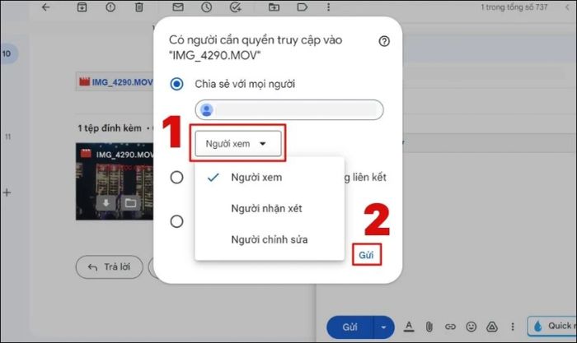Choose 'Người chỉnh sửa' from the permission menu

pyautogui.click(x=270, y=240)
